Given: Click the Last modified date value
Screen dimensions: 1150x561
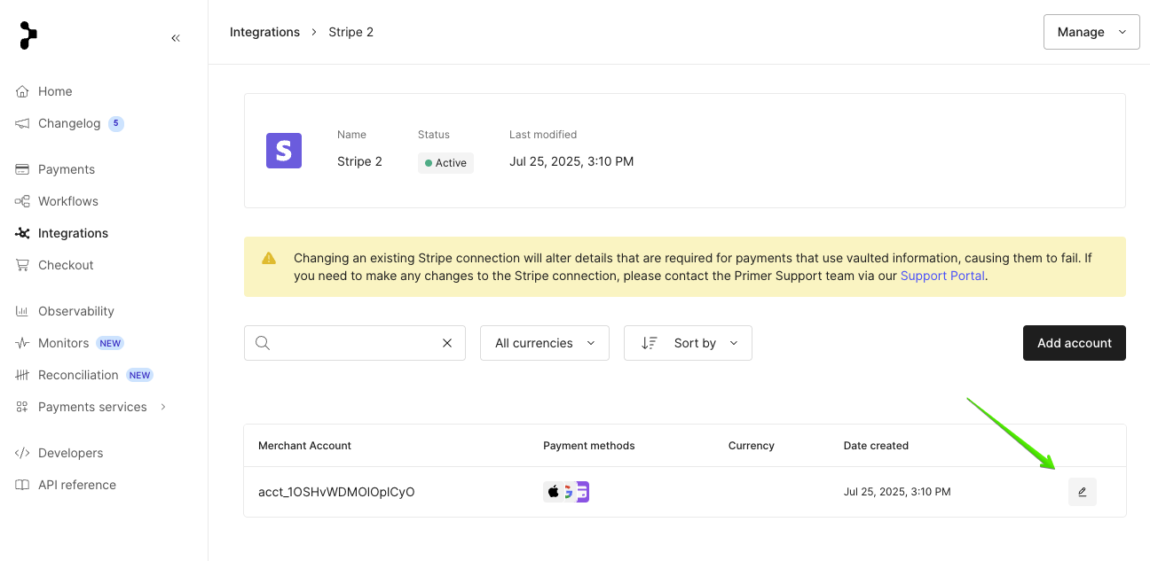Looking at the screenshot, I should tap(571, 161).
